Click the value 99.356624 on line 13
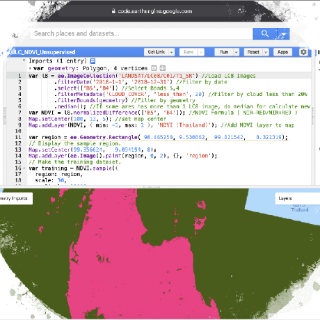This screenshot has height=320, width=320. 88,150
